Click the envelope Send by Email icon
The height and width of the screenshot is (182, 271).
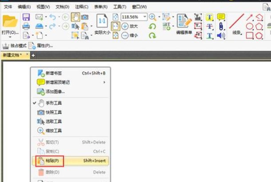coord(39,17)
